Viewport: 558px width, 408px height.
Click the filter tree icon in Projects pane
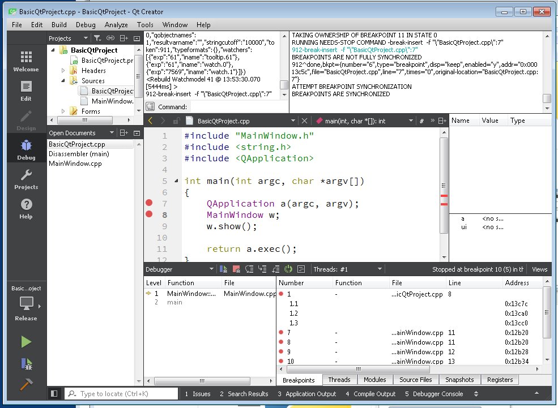click(97, 38)
